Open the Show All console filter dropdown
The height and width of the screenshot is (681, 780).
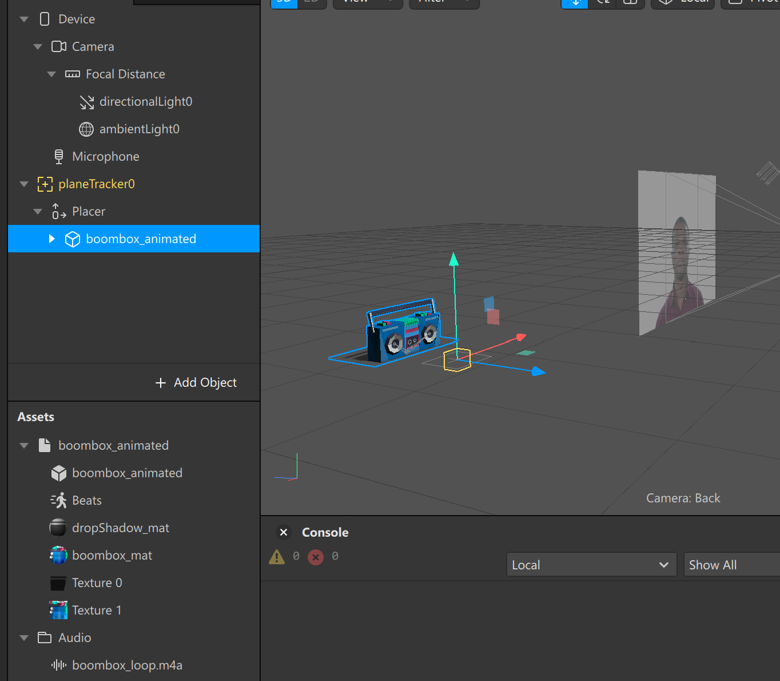tap(732, 565)
